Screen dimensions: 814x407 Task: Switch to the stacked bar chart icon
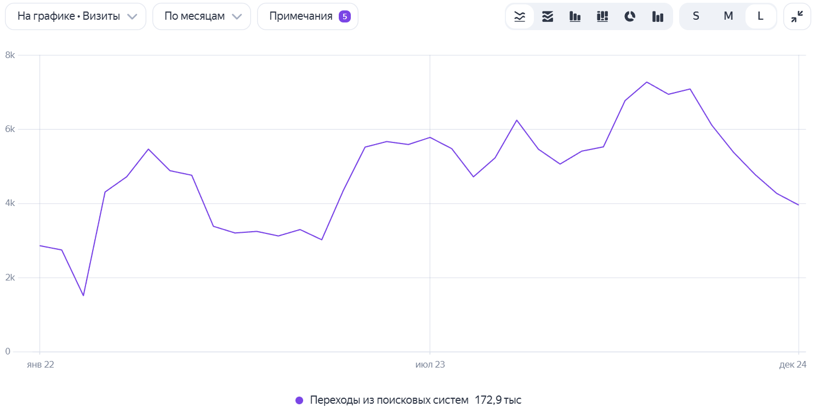(x=602, y=16)
